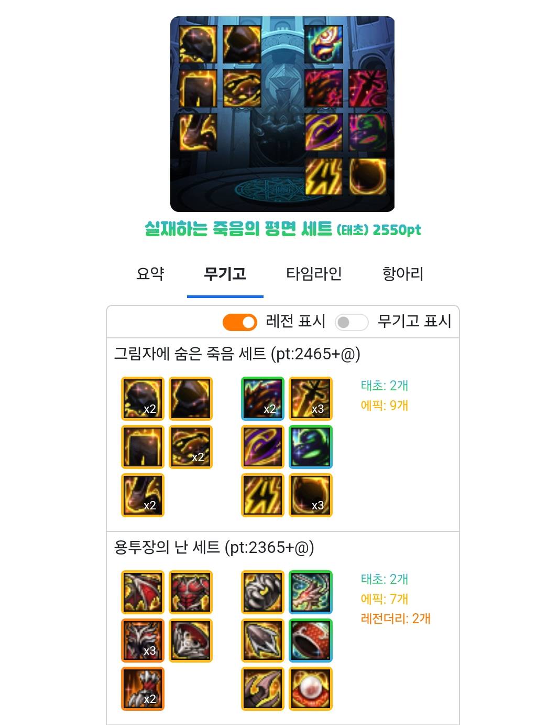The height and width of the screenshot is (725, 548).
Task: Select the white pearl orb icon in 용투장의 난 set
Action: (x=311, y=688)
